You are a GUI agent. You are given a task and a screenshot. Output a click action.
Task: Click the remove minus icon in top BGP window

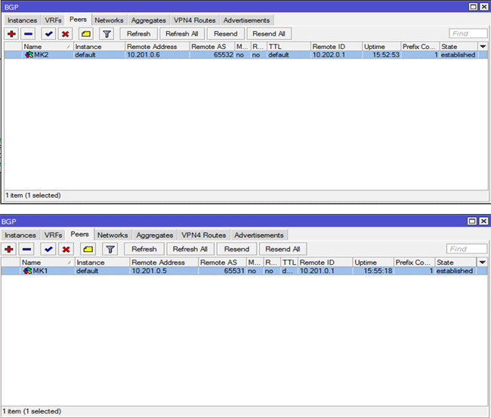(x=28, y=34)
